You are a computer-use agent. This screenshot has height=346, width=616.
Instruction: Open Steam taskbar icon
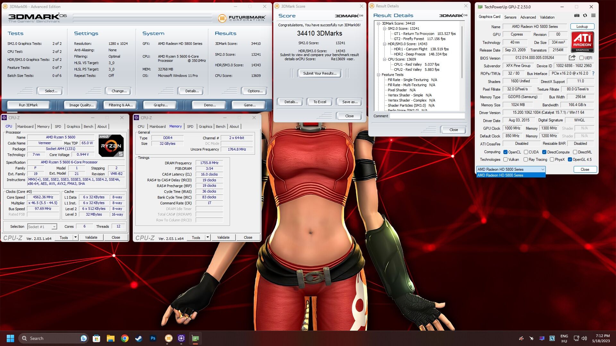pos(139,338)
